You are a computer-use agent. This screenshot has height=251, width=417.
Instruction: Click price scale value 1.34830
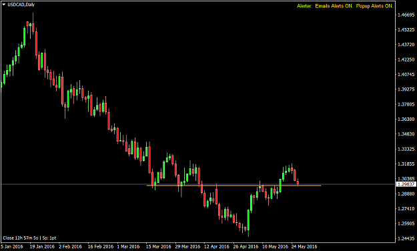(x=406, y=134)
